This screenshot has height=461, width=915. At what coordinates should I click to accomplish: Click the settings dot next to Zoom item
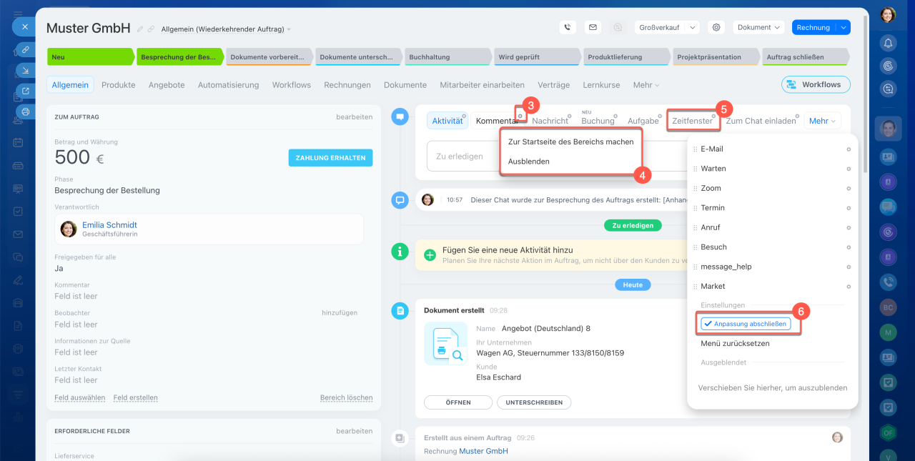(x=849, y=189)
